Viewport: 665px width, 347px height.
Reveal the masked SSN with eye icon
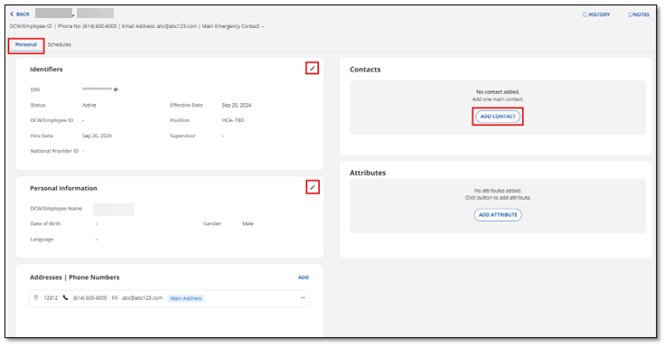(x=116, y=89)
